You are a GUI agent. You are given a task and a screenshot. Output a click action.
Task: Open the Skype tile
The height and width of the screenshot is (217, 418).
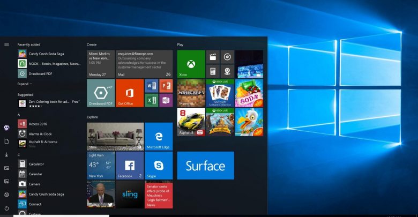[159, 166]
